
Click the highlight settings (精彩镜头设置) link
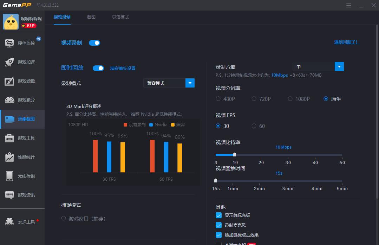(x=123, y=69)
